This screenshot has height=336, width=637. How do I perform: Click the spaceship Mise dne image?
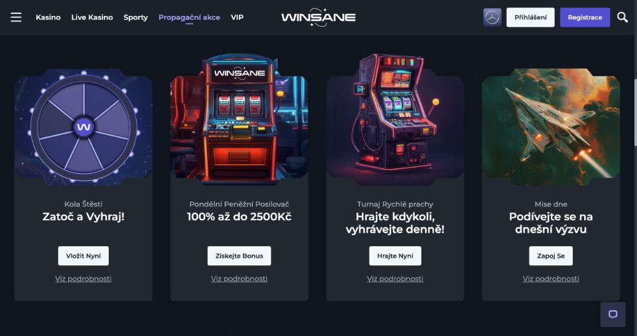click(550, 127)
